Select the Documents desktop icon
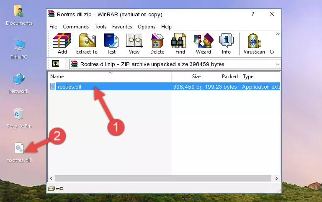This screenshot has height=202, width=322. click(19, 15)
